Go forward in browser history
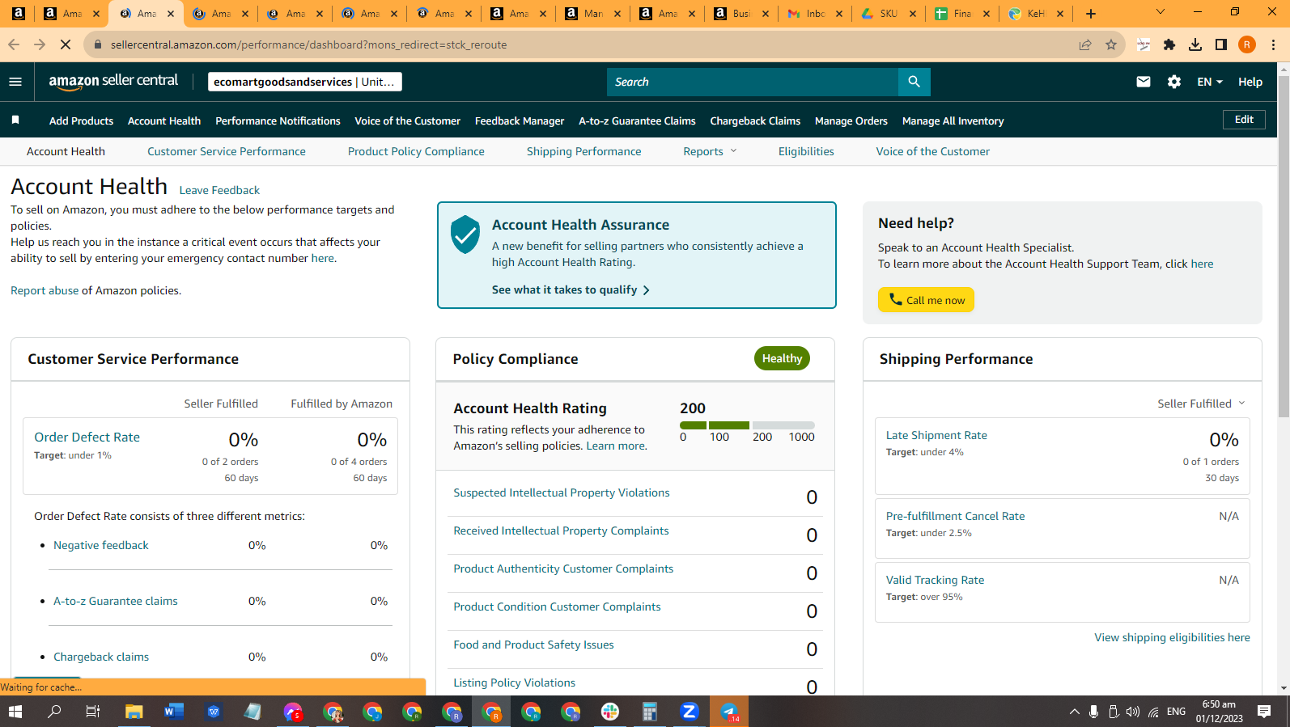Image resolution: width=1290 pixels, height=727 pixels. click(x=40, y=44)
